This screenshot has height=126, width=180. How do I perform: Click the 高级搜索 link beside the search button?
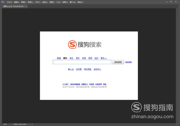click(128, 62)
